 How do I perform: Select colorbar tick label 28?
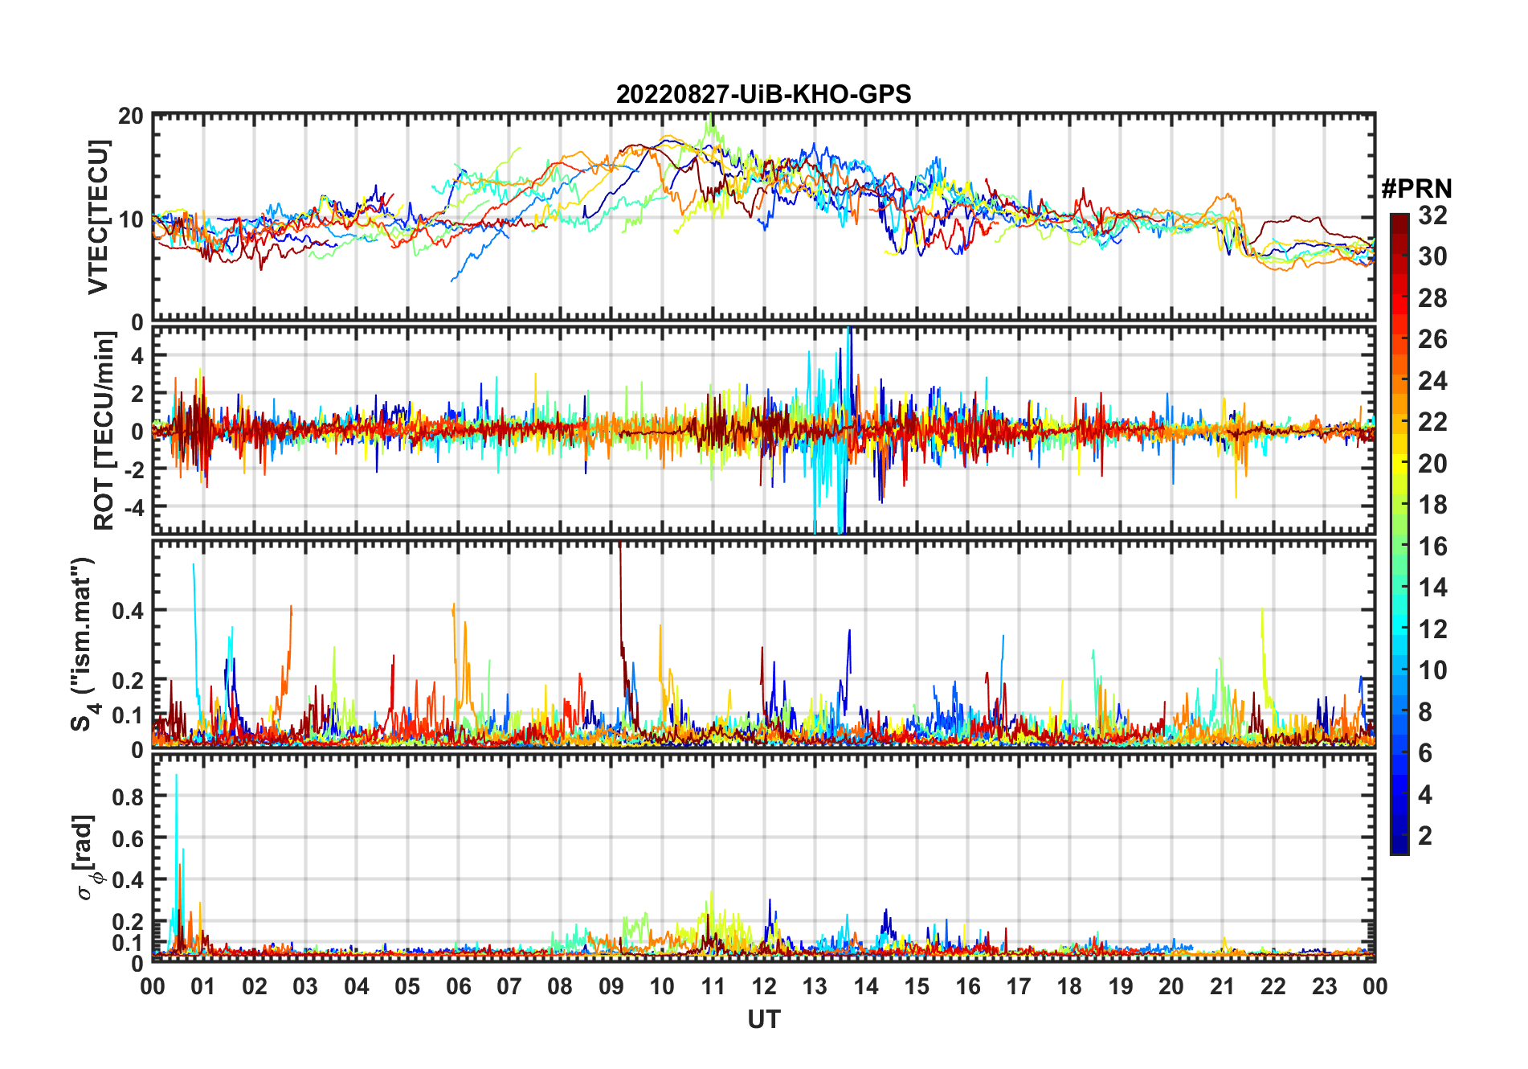pyautogui.click(x=1432, y=297)
